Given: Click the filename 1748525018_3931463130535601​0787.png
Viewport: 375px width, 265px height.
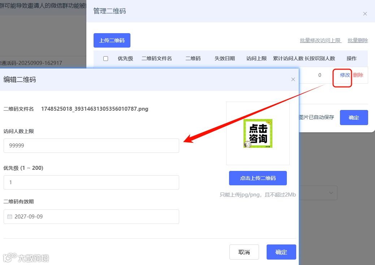Looking at the screenshot, I should (95, 109).
